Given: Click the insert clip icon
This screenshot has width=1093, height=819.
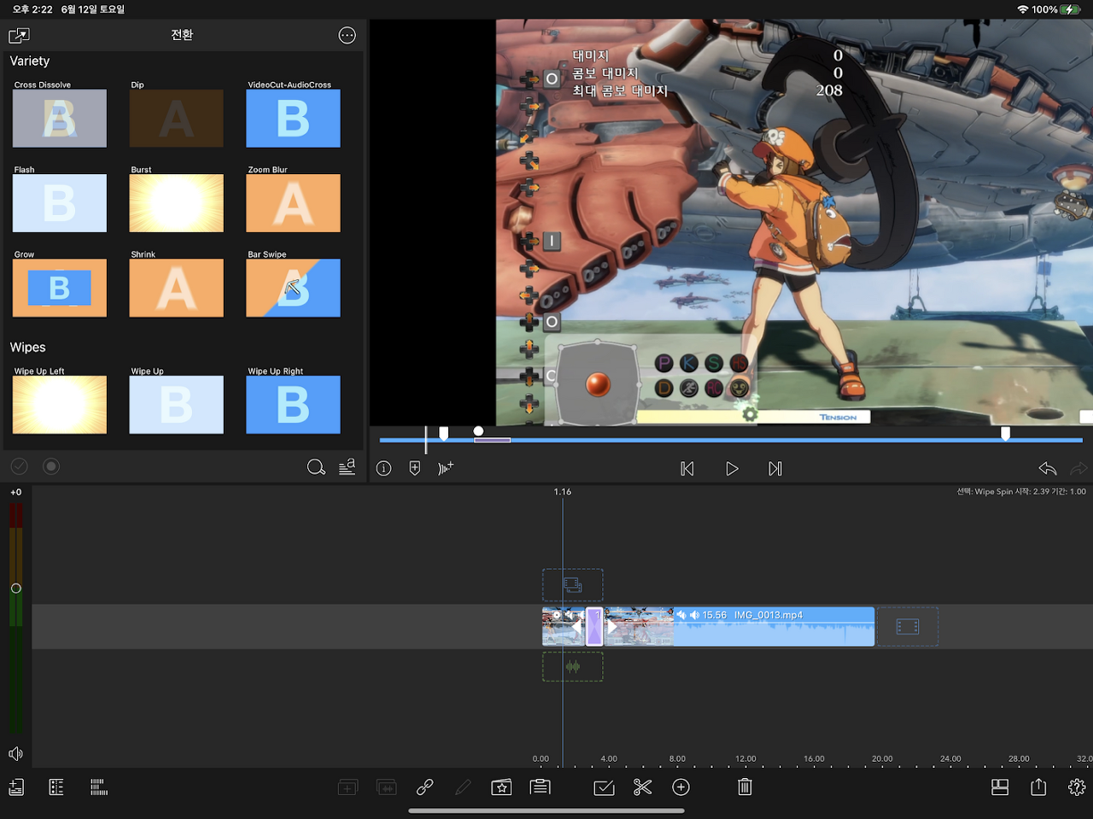Looking at the screenshot, I should [348, 787].
